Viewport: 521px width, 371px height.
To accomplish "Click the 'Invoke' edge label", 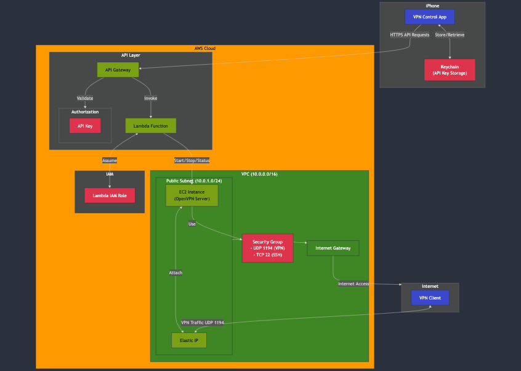I will (150, 98).
